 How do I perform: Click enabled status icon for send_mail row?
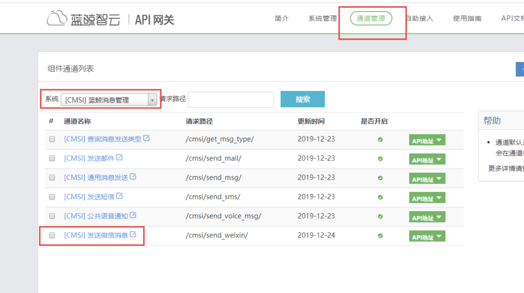tap(380, 159)
